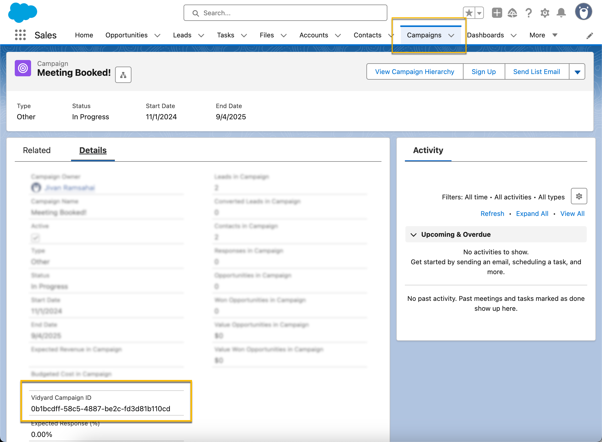Click the campaign owner avatar icon
The image size is (602, 442).
click(x=36, y=187)
